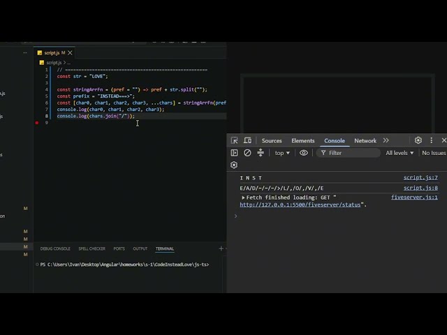This screenshot has width=447, height=335.
Task: Click code line 5 const prefix
Action: tap(96, 96)
